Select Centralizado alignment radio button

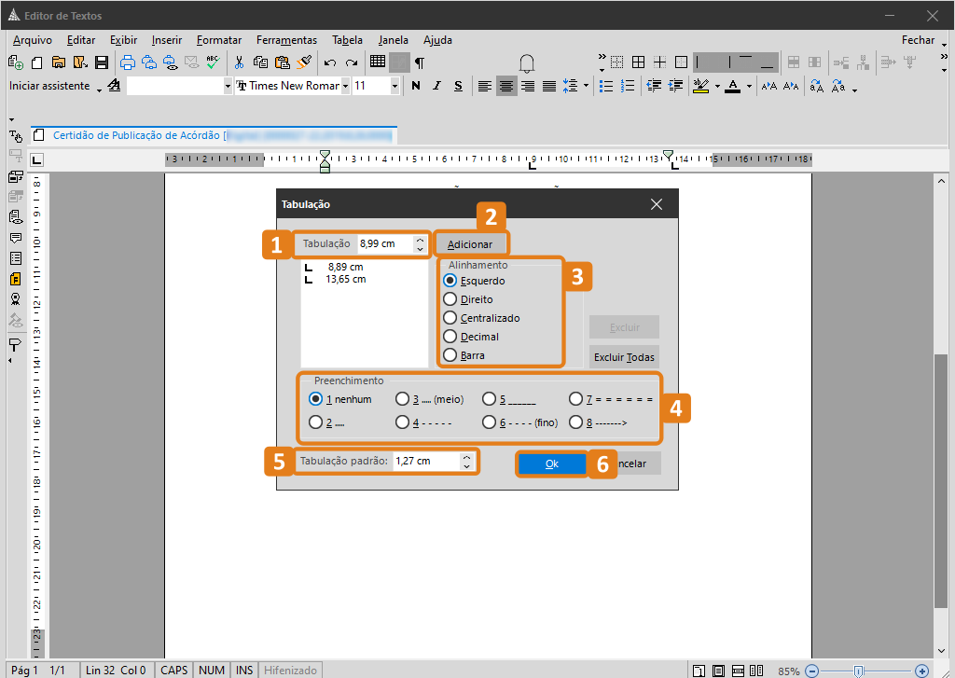tap(450, 317)
